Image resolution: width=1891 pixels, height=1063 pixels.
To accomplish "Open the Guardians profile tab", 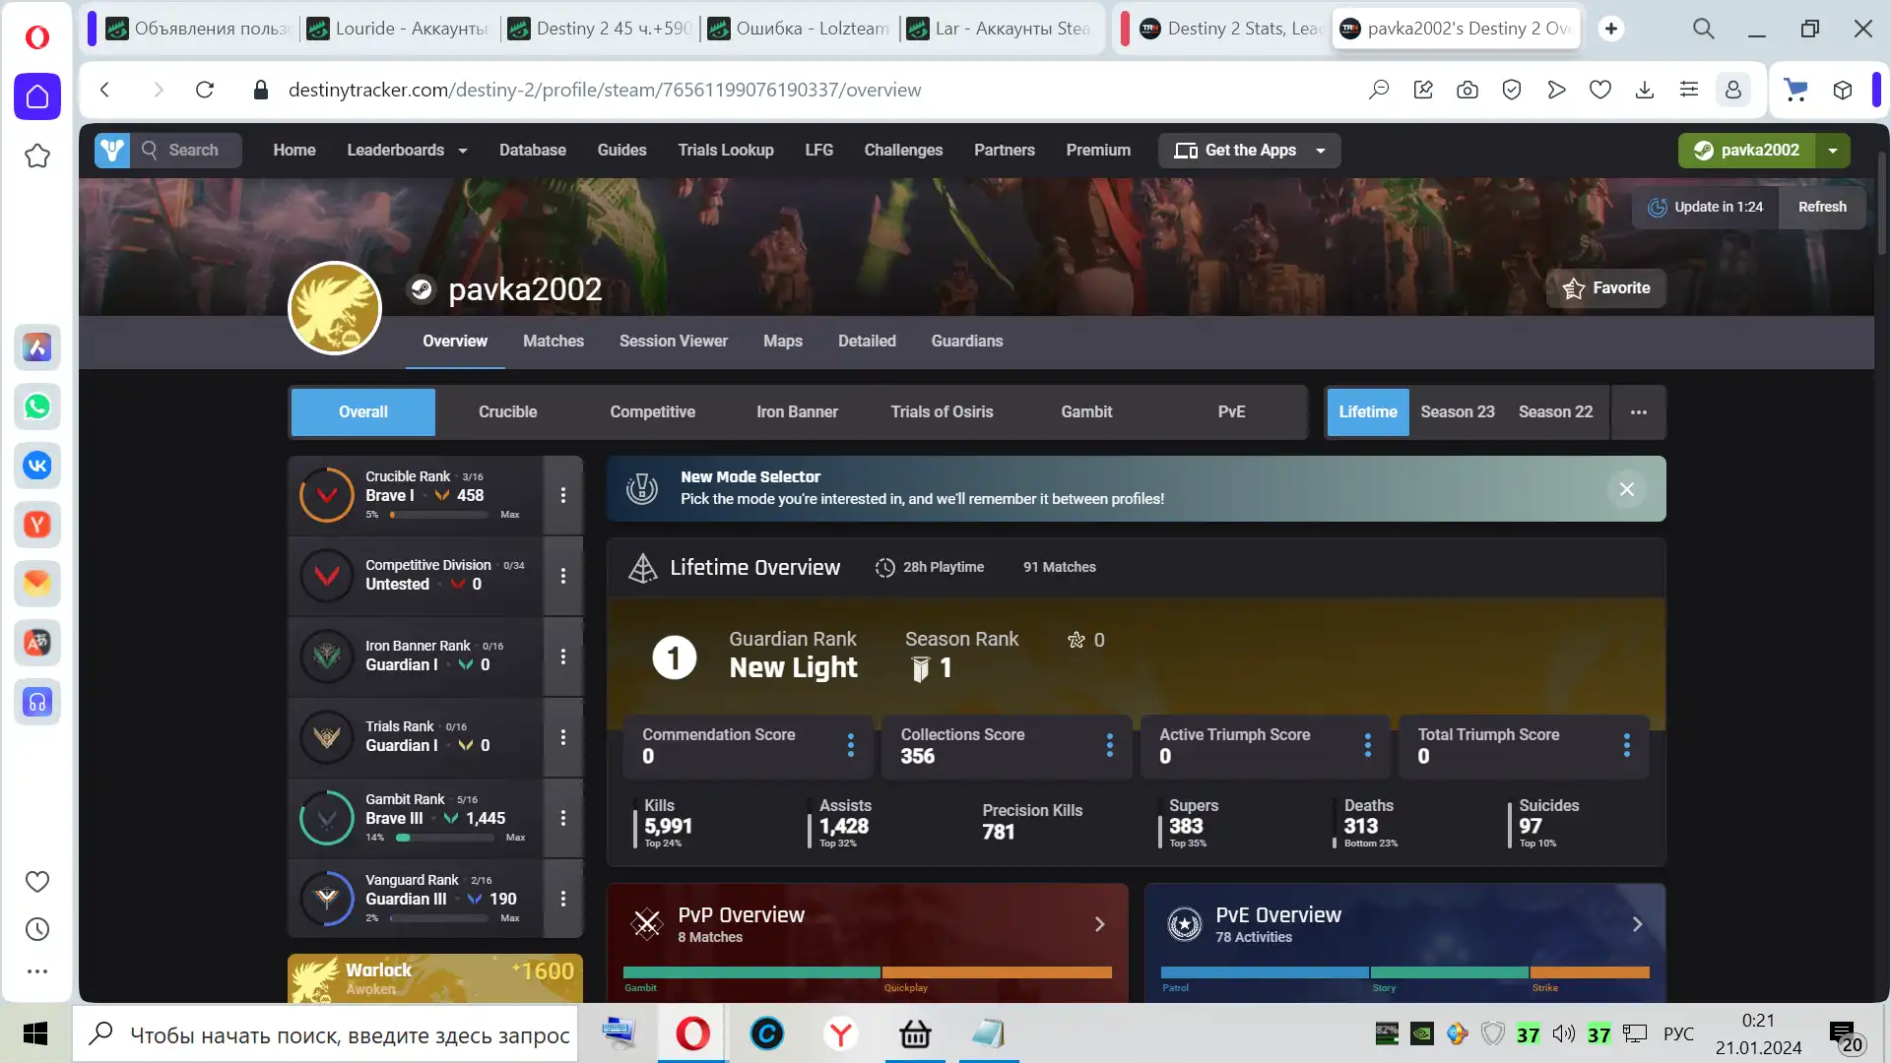I will [967, 342].
